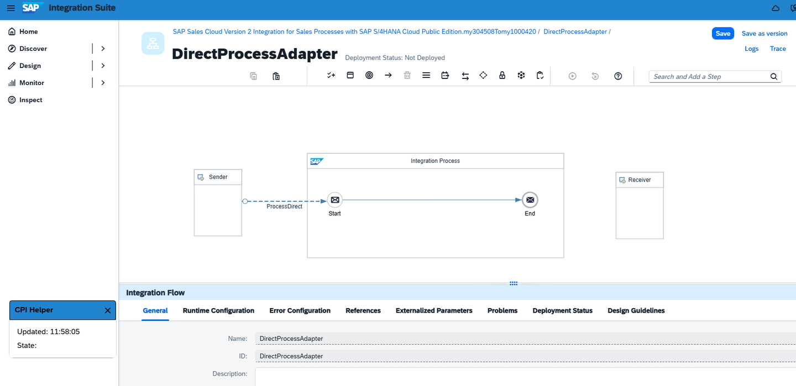Open the help question mark icon

tap(618, 76)
